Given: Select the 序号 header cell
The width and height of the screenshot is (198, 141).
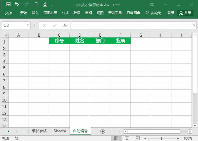Looking at the screenshot, I should coord(59,41).
